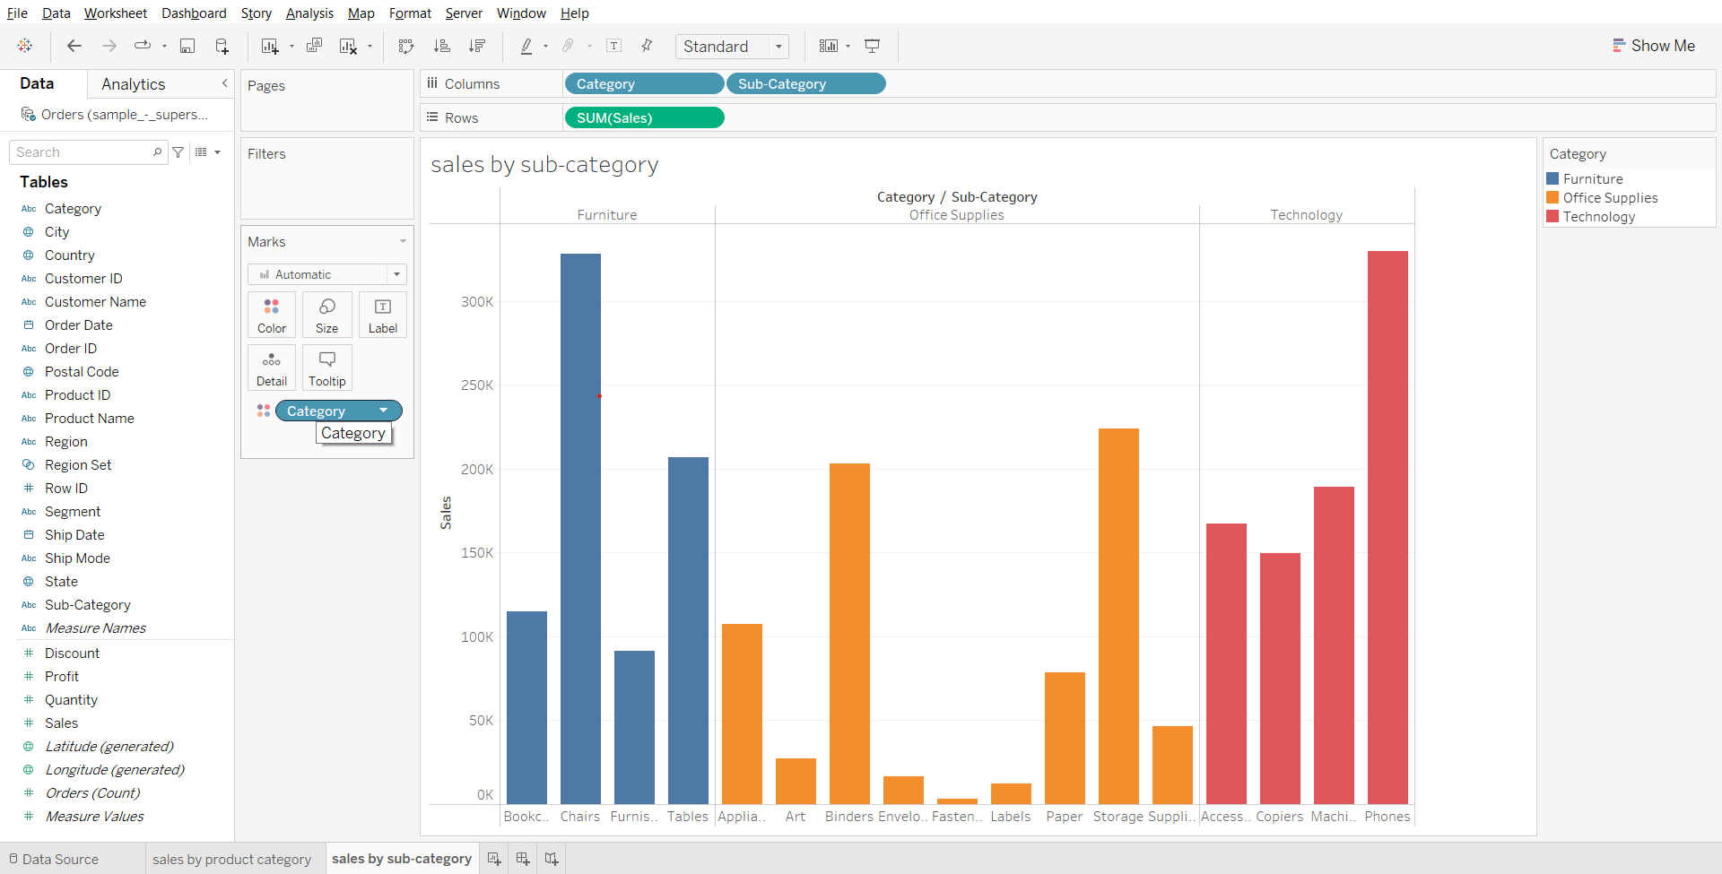
Task: Click the New Dashboard icon at bottom
Action: tap(523, 859)
